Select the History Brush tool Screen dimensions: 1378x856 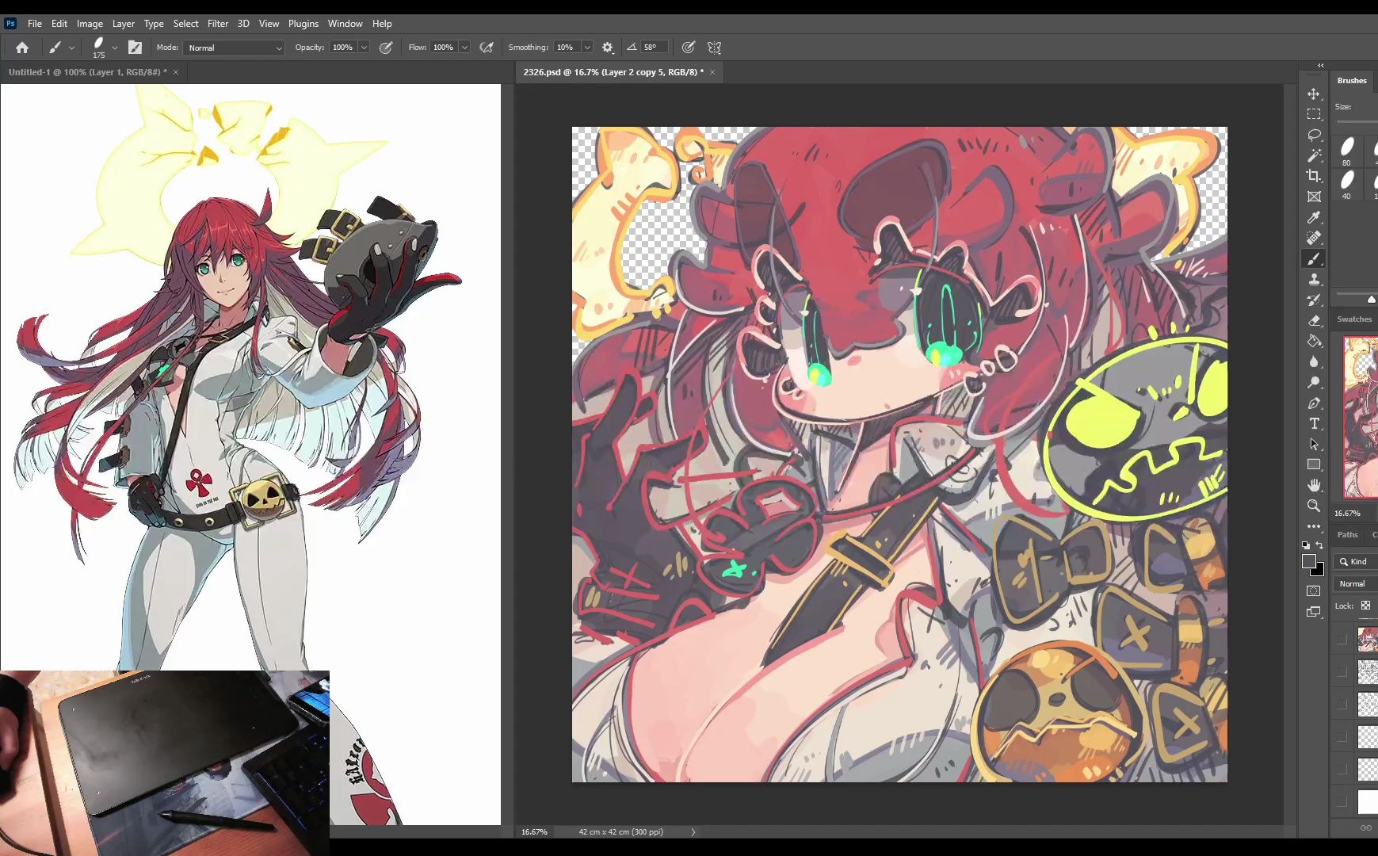(x=1314, y=300)
